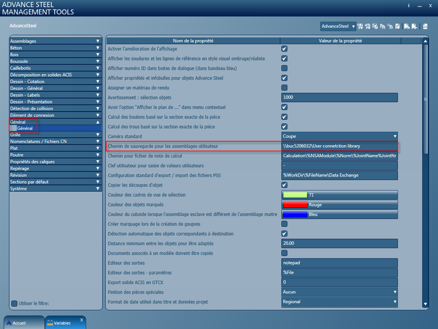Viewport: 438px width, 329px height.
Task: Click the export profile icon with right arrow
Action: pyautogui.click(x=407, y=26)
